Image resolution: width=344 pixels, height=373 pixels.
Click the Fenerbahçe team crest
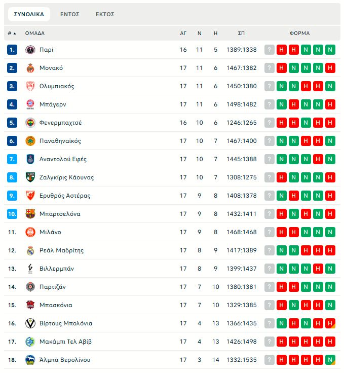point(30,123)
